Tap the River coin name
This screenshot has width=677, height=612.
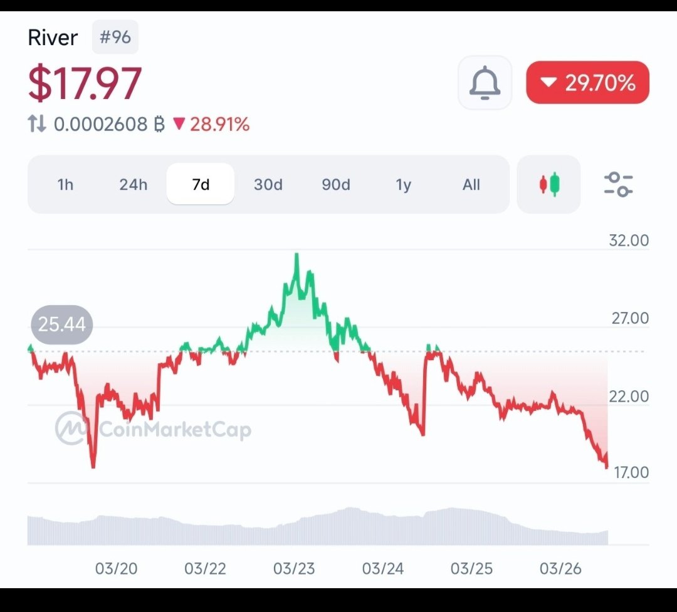[53, 38]
